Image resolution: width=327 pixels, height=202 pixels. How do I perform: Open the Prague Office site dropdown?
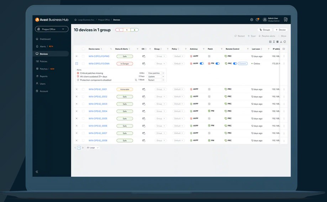click(52, 29)
